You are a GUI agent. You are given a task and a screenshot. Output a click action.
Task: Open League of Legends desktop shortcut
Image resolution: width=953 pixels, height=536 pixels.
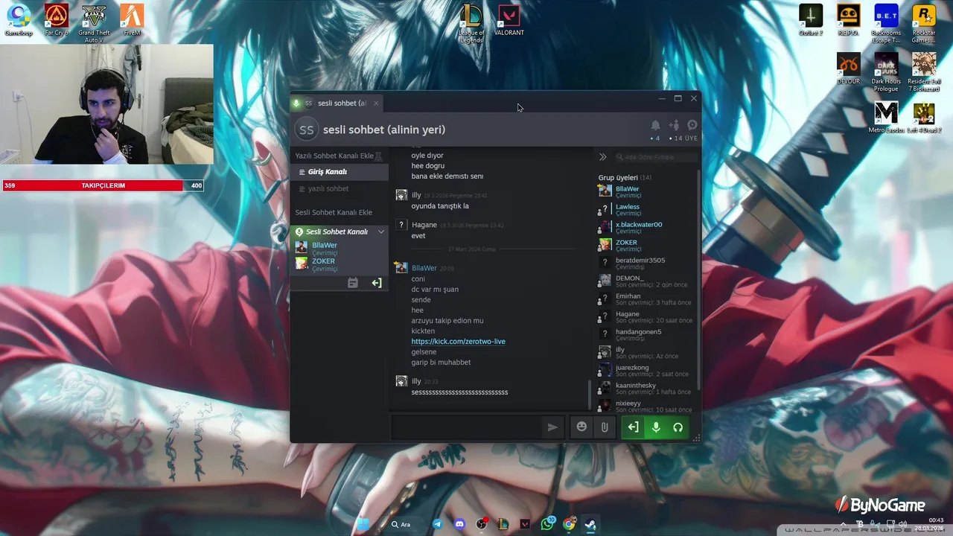[471, 23]
